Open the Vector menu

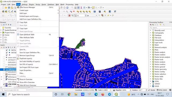click(x=38, y=5)
